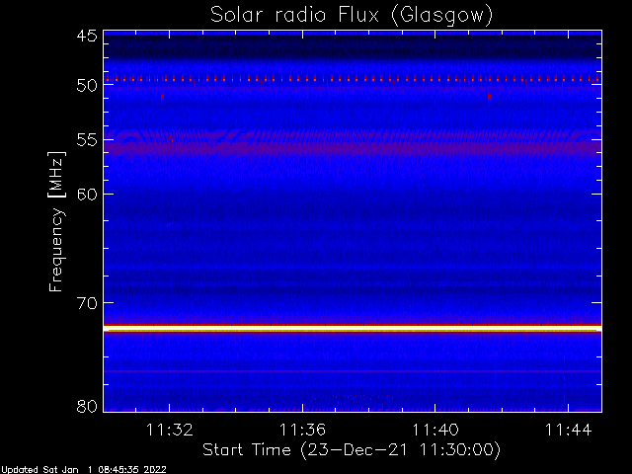Image resolution: width=632 pixels, height=474 pixels.
Task: Click the 60 frequency tick label
Action: [87, 194]
